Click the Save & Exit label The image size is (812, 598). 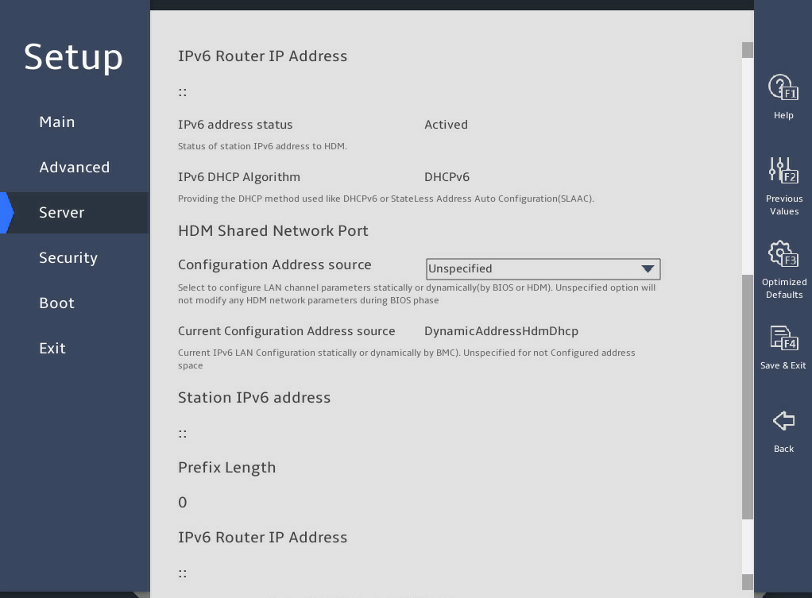[783, 365]
